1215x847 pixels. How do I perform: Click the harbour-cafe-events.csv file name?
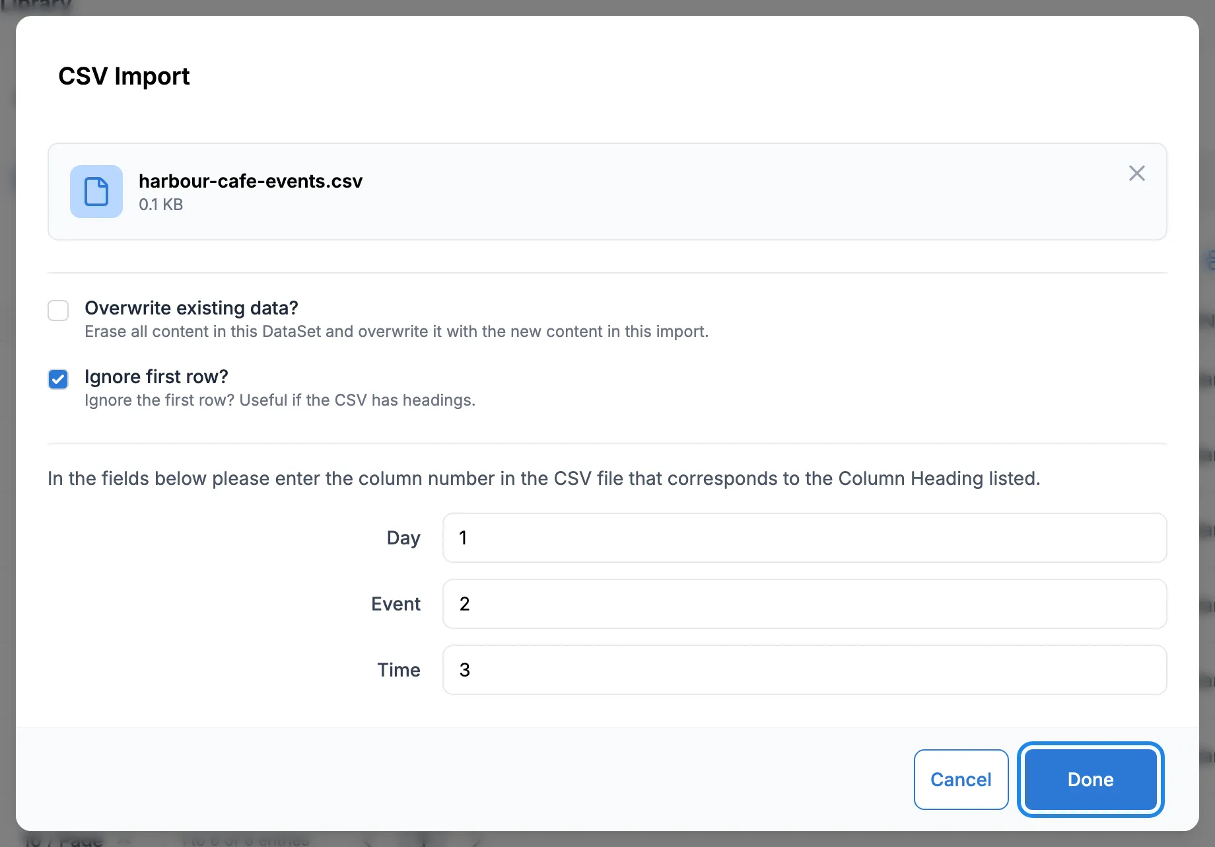[x=250, y=181]
